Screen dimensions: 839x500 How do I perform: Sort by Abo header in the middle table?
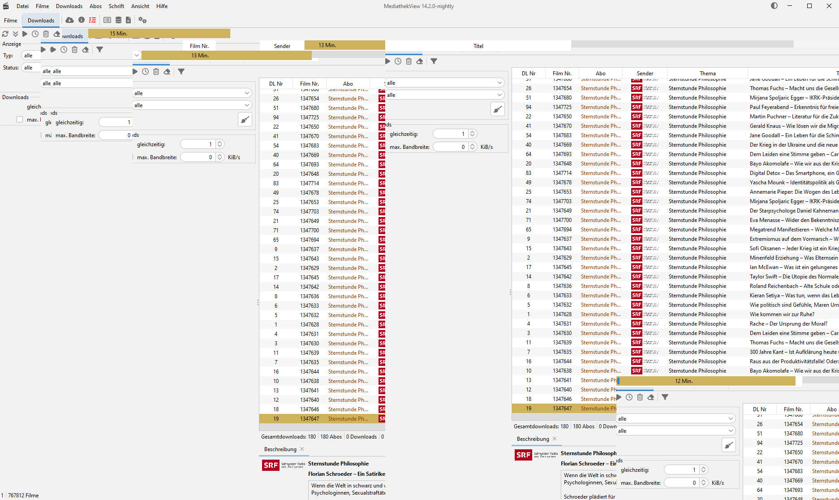[x=348, y=83]
